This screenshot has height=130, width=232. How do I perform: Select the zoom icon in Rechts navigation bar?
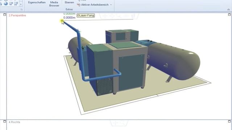pyautogui.click(x=122, y=122)
